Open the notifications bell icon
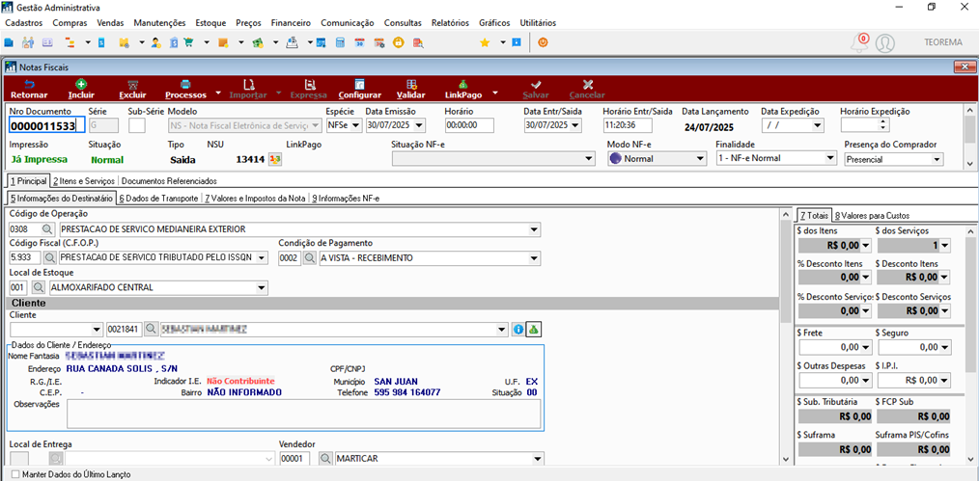This screenshot has width=979, height=481. tap(860, 42)
